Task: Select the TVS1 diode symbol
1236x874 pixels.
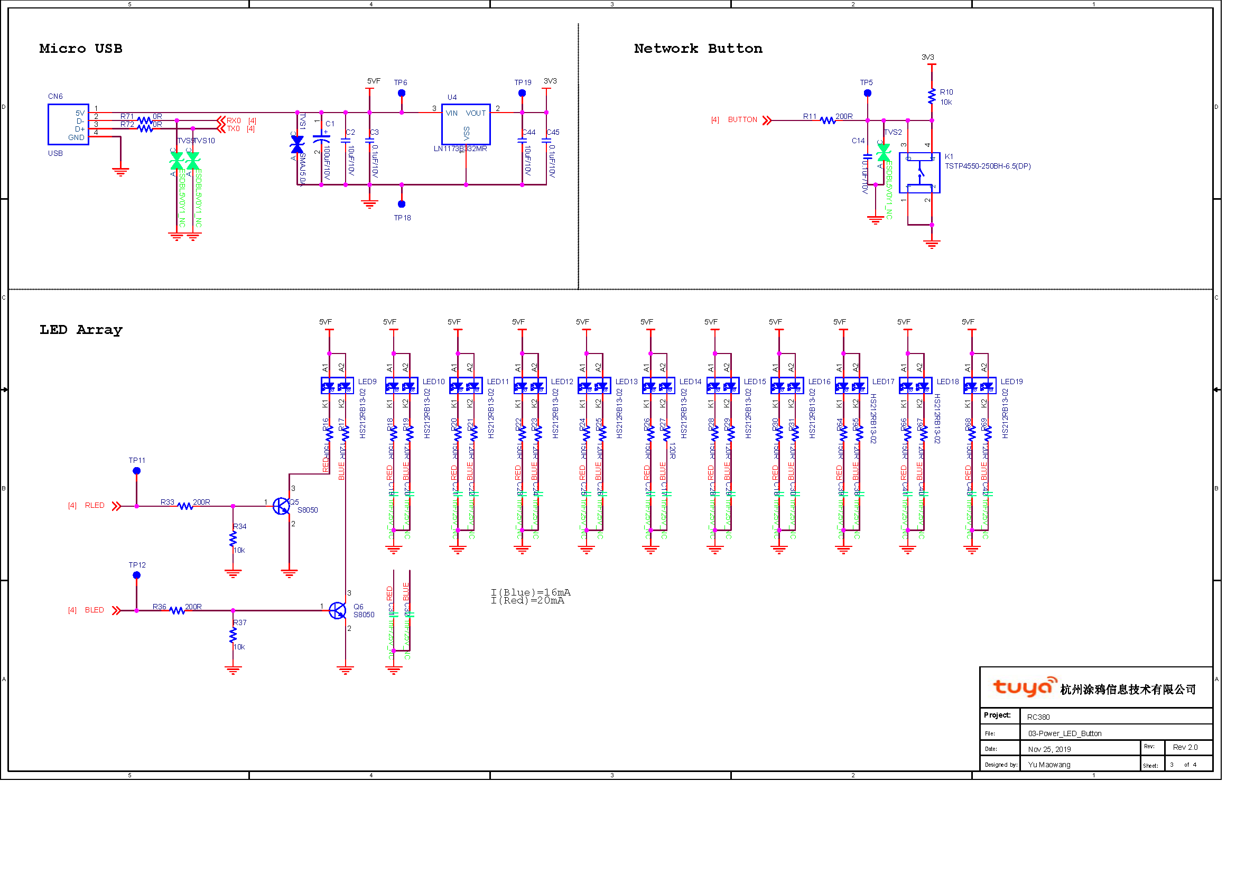Action: [297, 145]
